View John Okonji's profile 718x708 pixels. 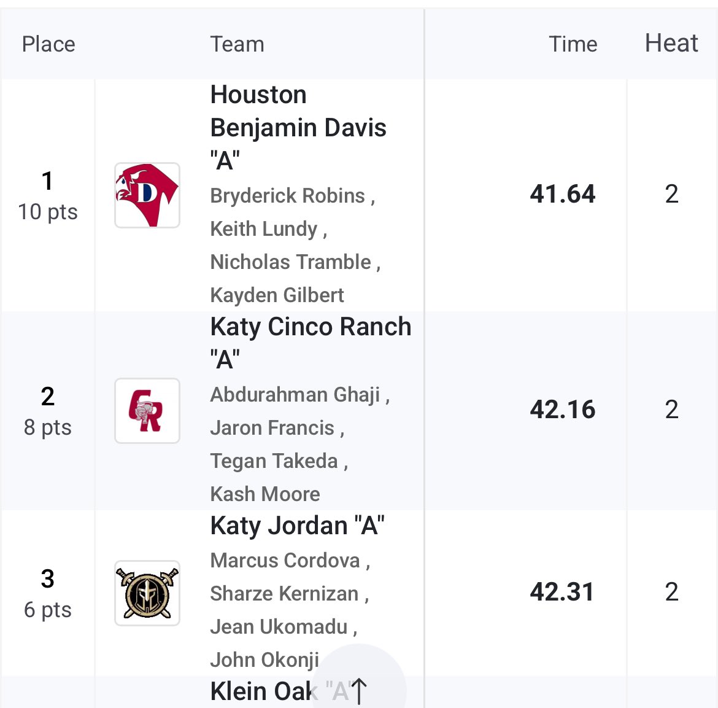[264, 660]
